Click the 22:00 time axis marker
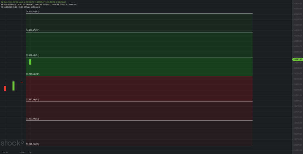The image size is (303, 154). [x=22, y=153]
